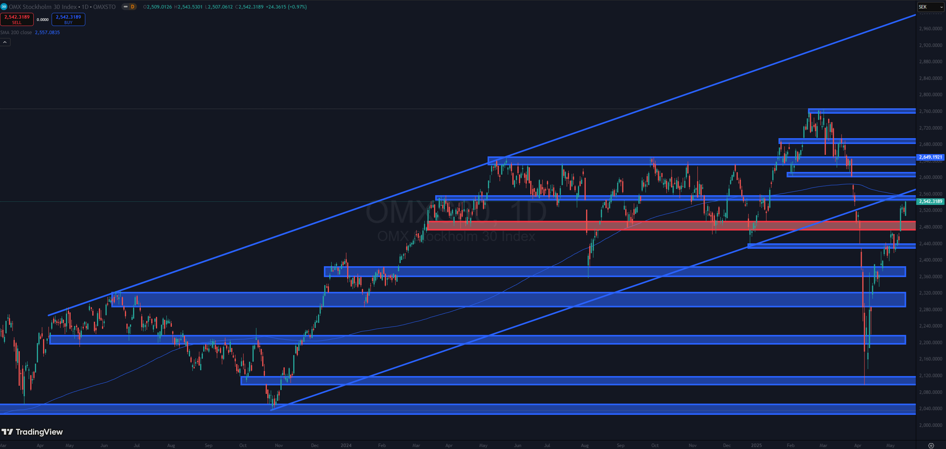Click the grey market status pill icon
The image size is (946, 449).
coord(126,7)
